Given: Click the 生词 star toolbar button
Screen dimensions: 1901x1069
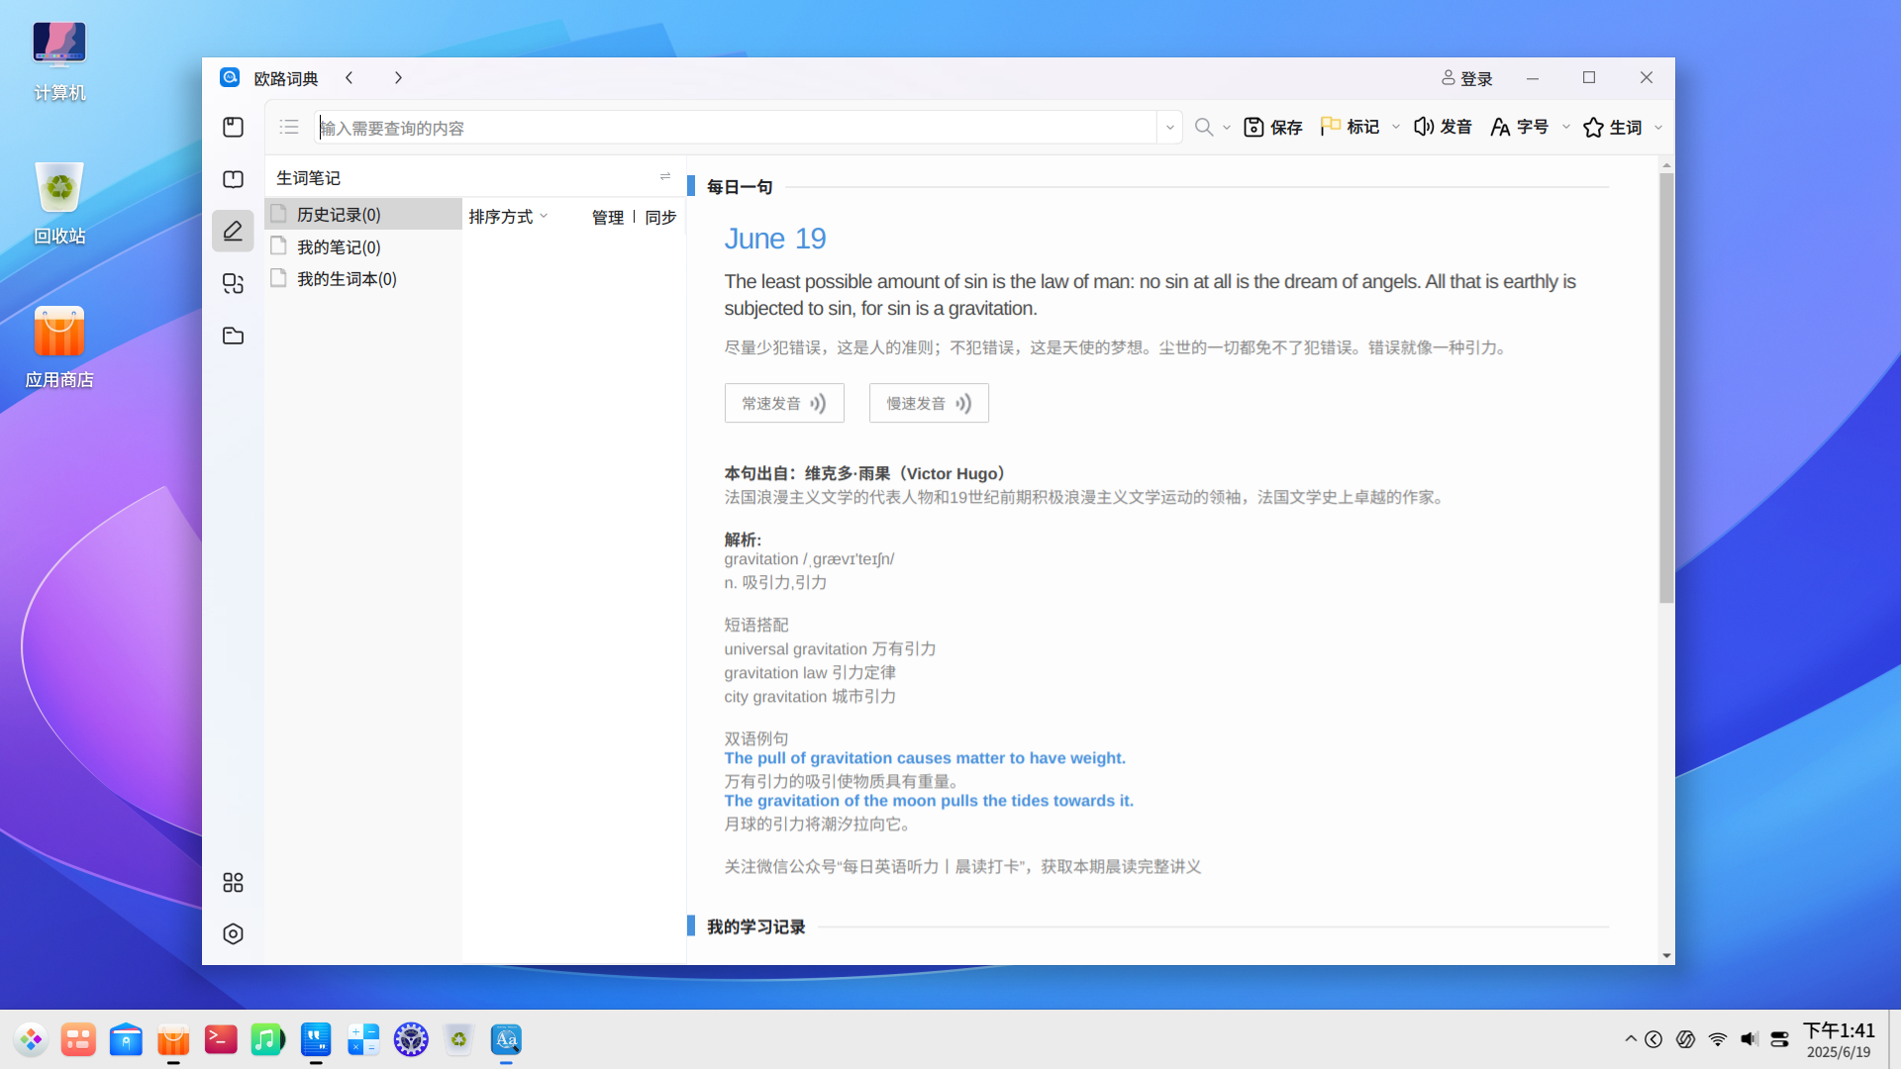Looking at the screenshot, I should point(1613,127).
